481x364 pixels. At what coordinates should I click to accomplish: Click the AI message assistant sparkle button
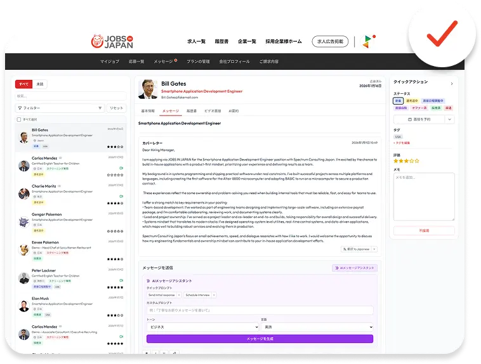click(x=355, y=268)
